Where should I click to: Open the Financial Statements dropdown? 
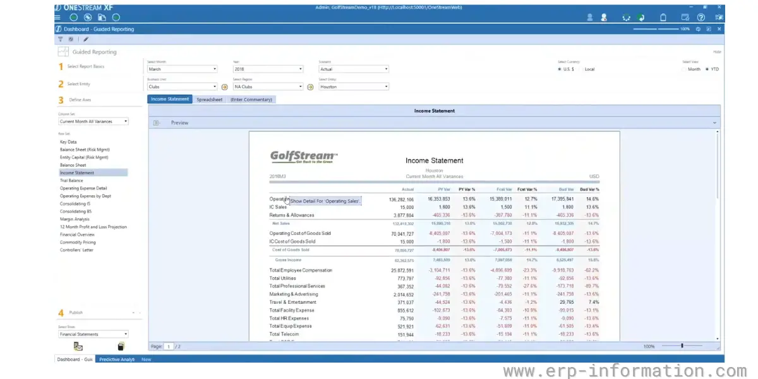[93, 334]
